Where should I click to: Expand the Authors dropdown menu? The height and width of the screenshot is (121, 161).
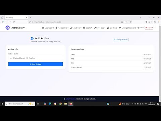coord(76,28)
